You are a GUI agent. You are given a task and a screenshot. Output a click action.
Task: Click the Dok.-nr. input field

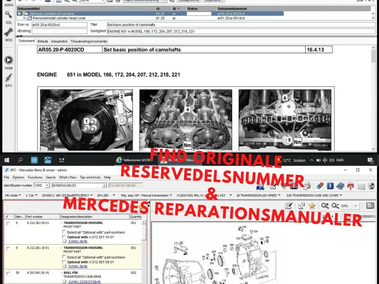[x=59, y=25]
